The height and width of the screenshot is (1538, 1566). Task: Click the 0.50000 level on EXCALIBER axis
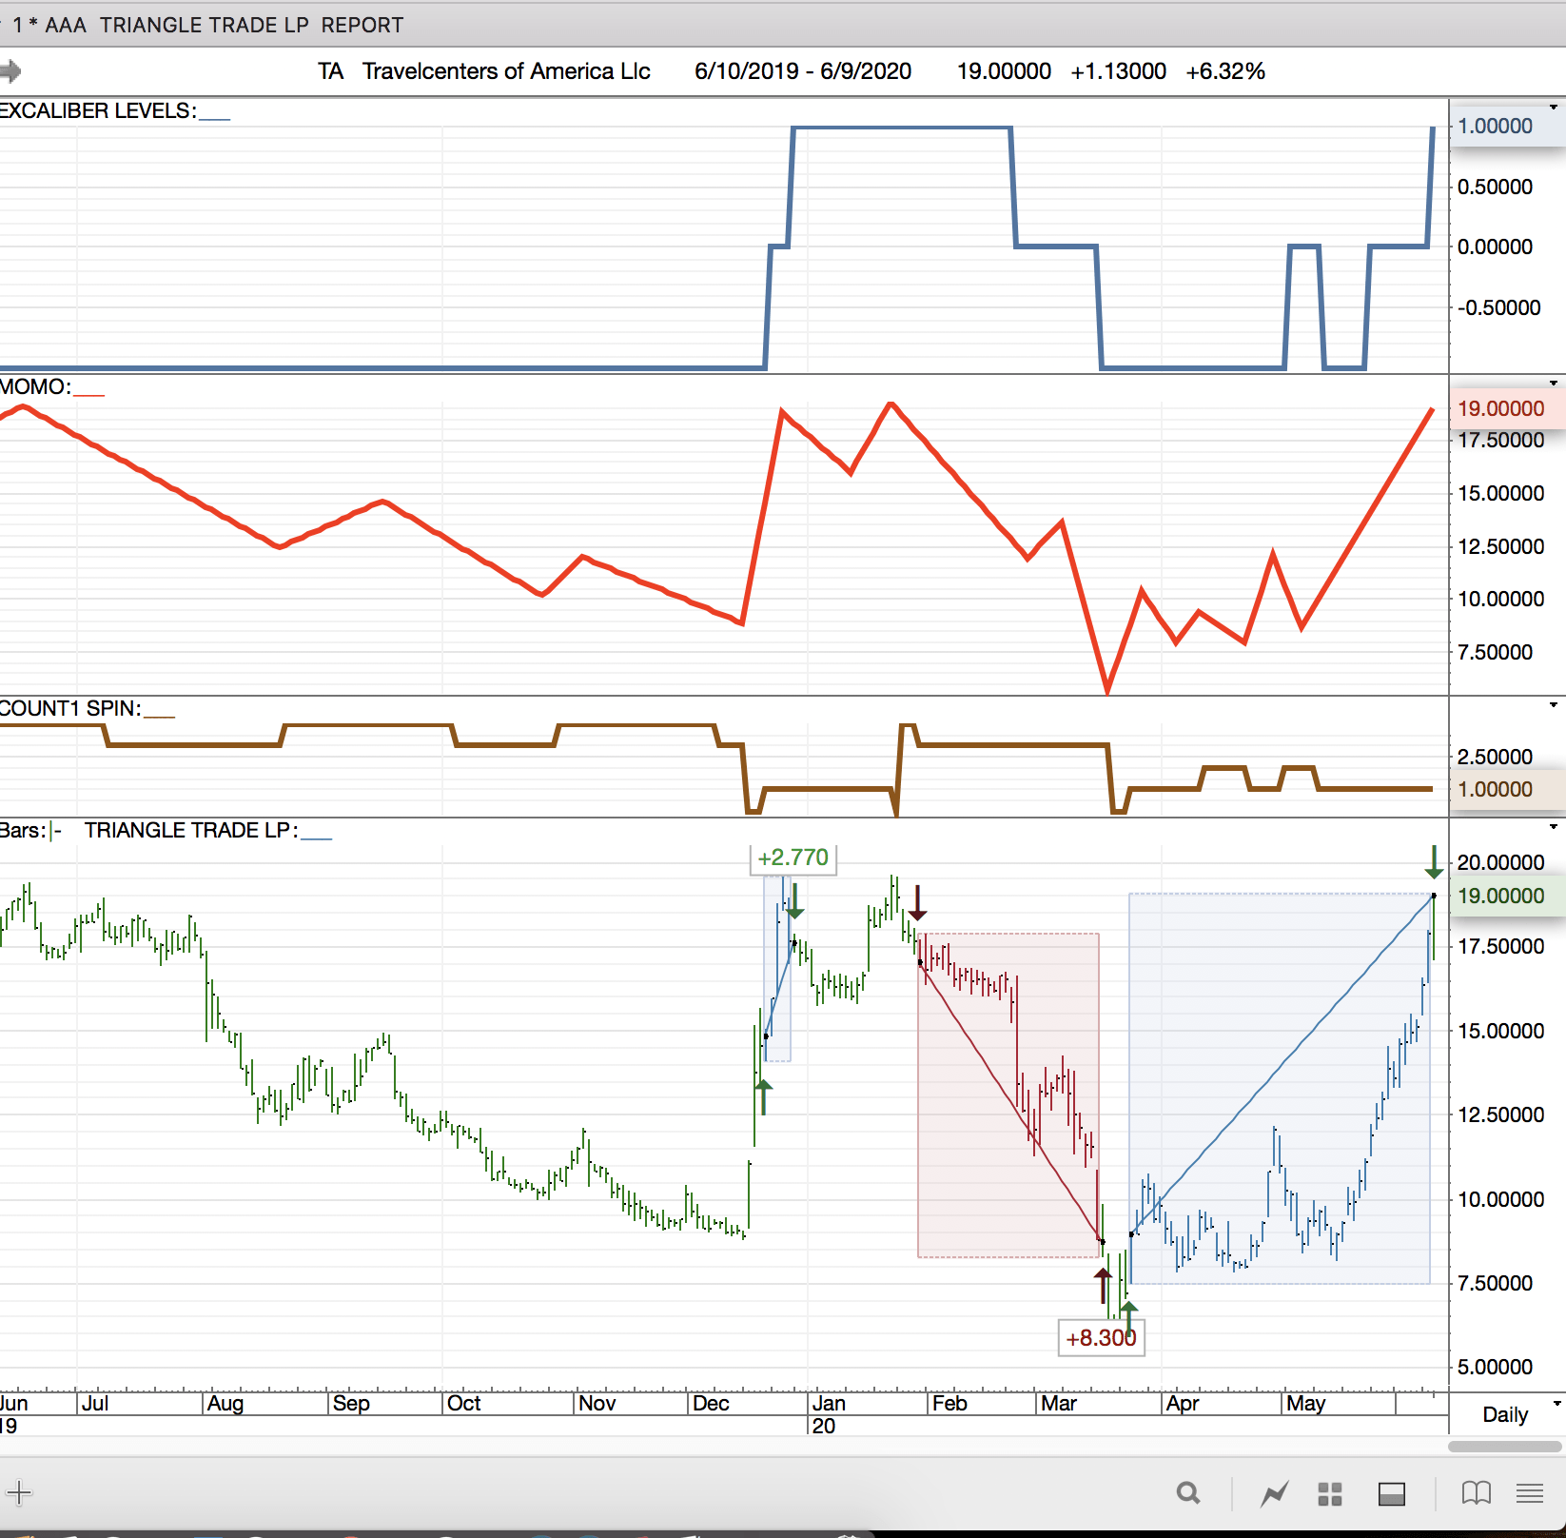click(1496, 187)
